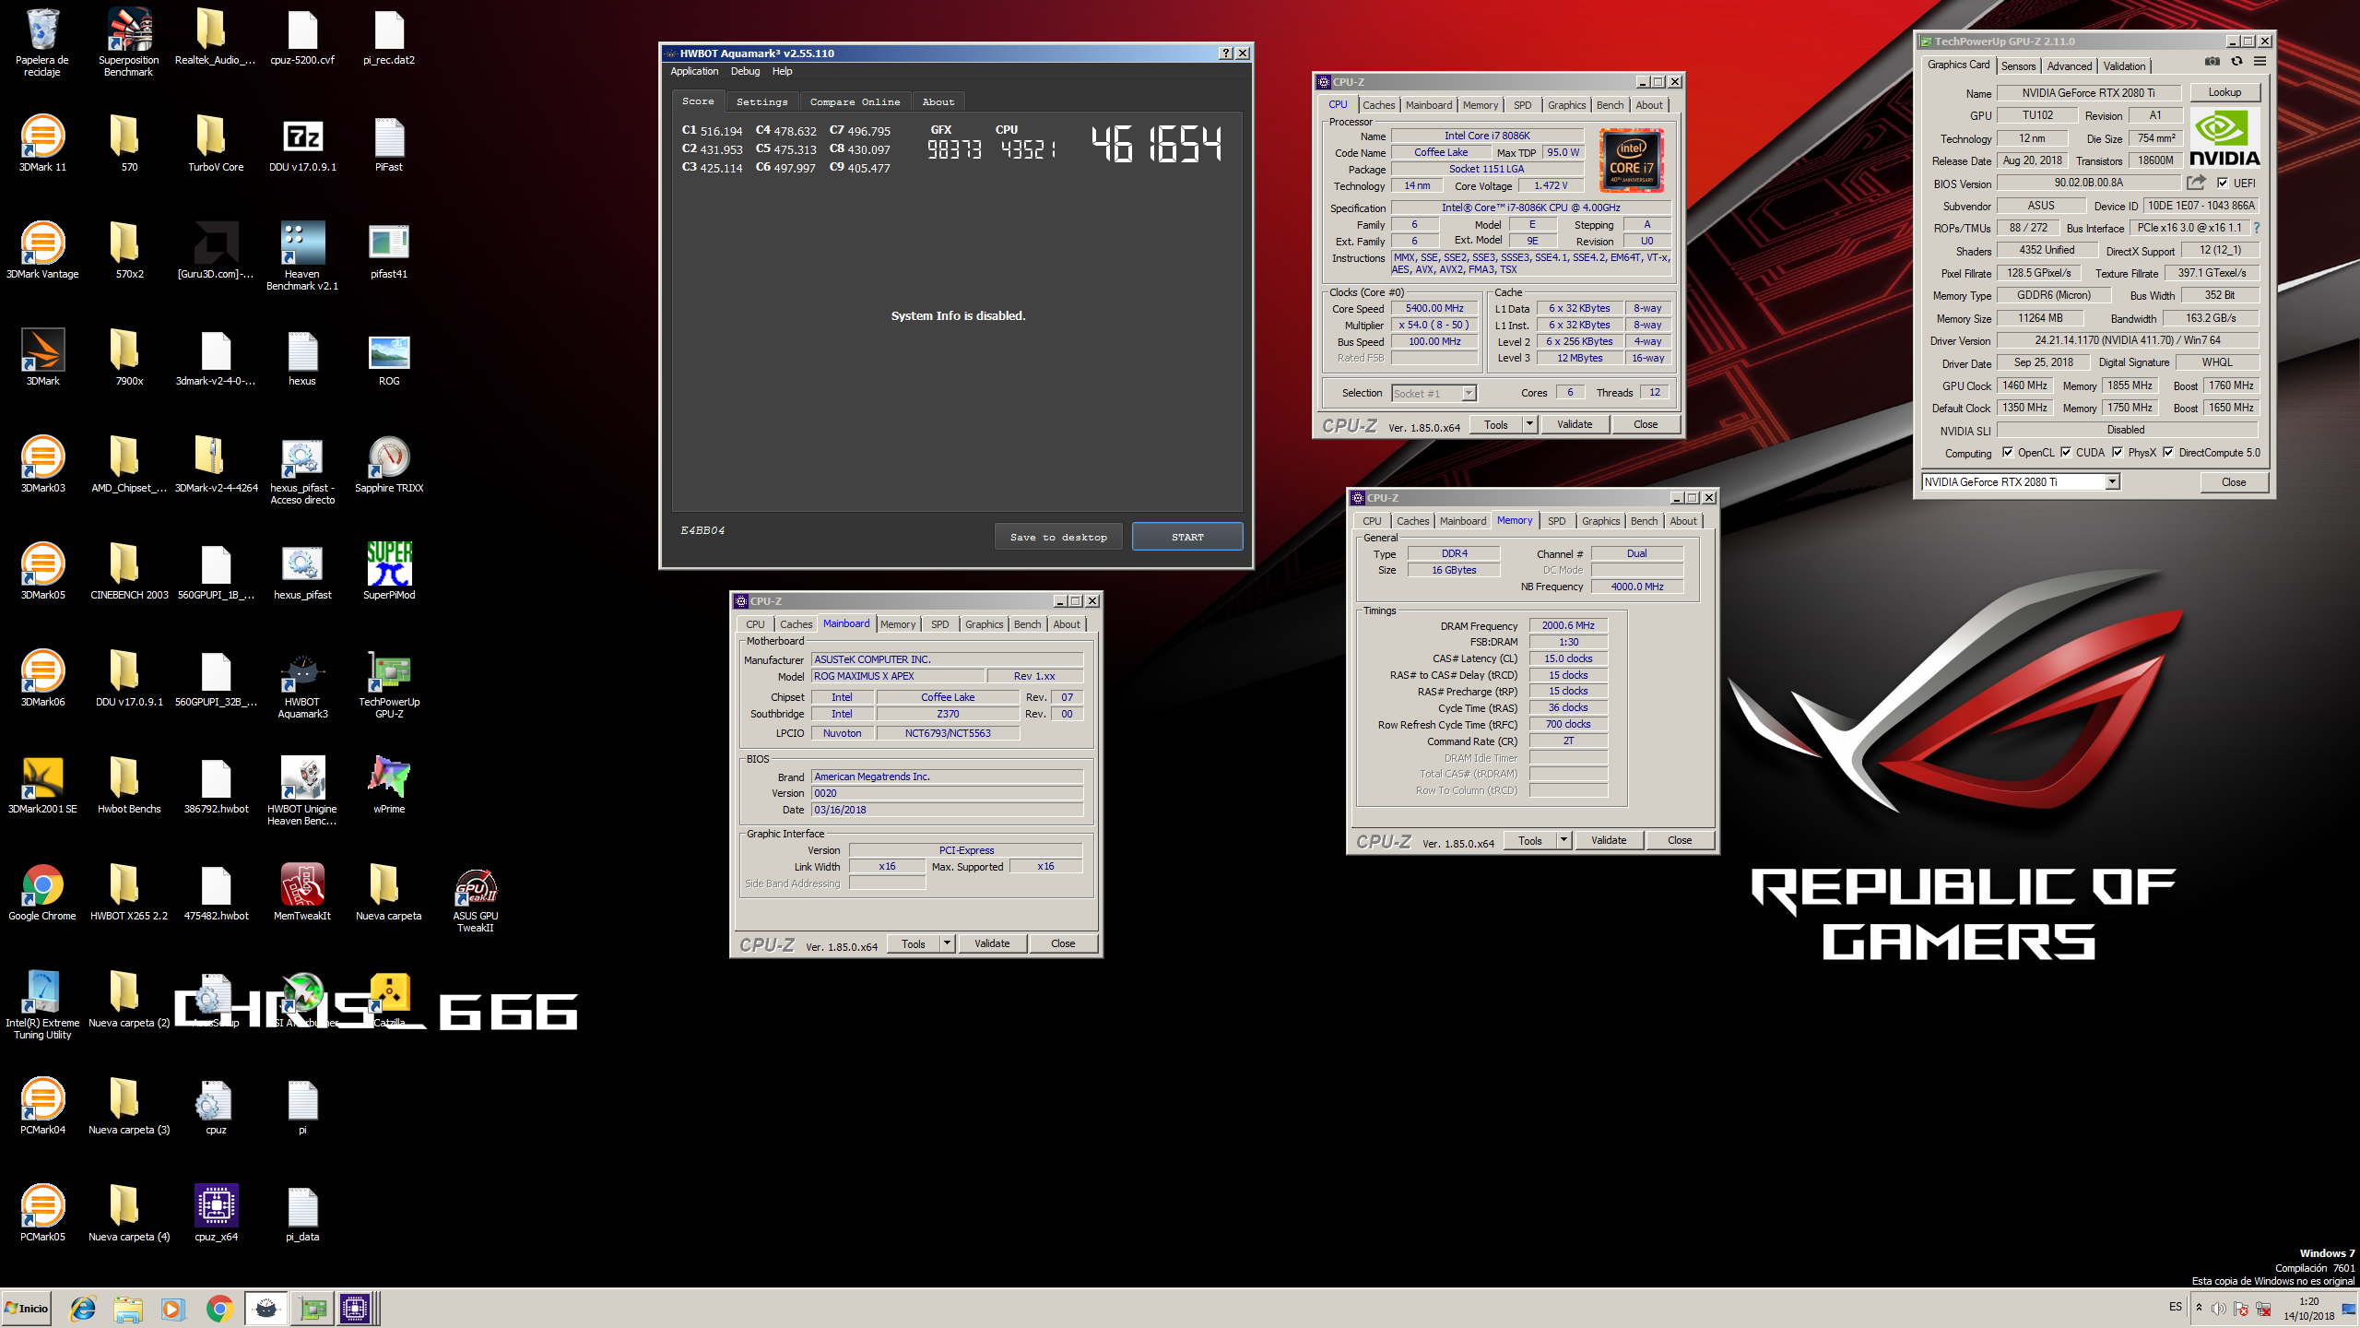This screenshot has width=2360, height=1328.
Task: Select the MemTweakIt desktop icon
Action: [302, 893]
